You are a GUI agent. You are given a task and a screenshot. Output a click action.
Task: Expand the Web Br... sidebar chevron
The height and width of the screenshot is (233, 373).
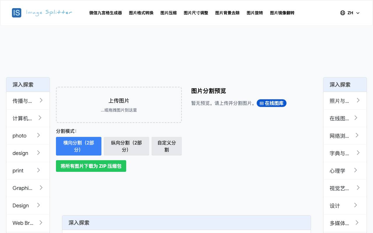coord(41,223)
